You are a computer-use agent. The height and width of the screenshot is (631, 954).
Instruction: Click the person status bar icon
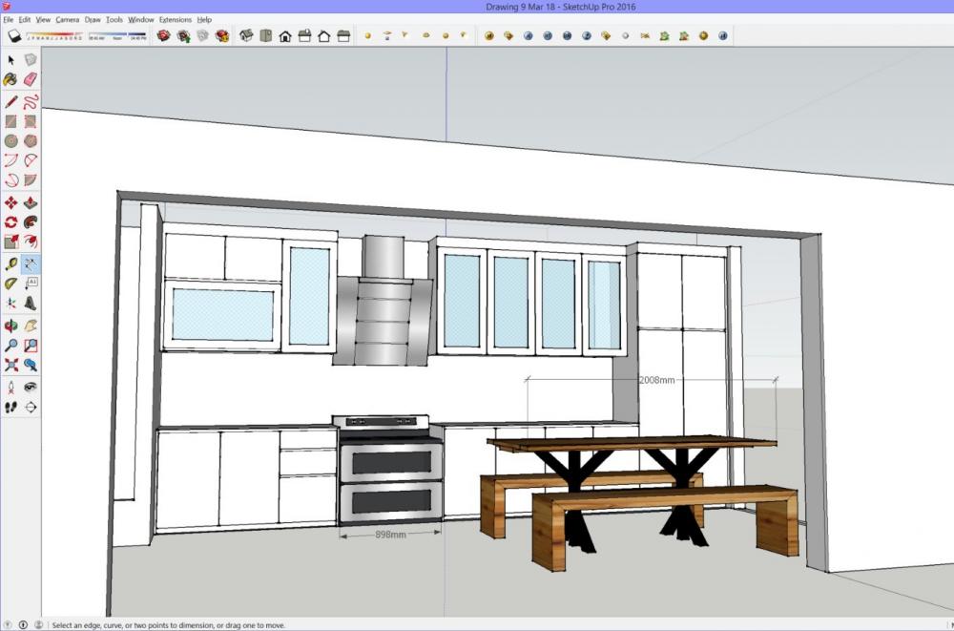coord(38,624)
